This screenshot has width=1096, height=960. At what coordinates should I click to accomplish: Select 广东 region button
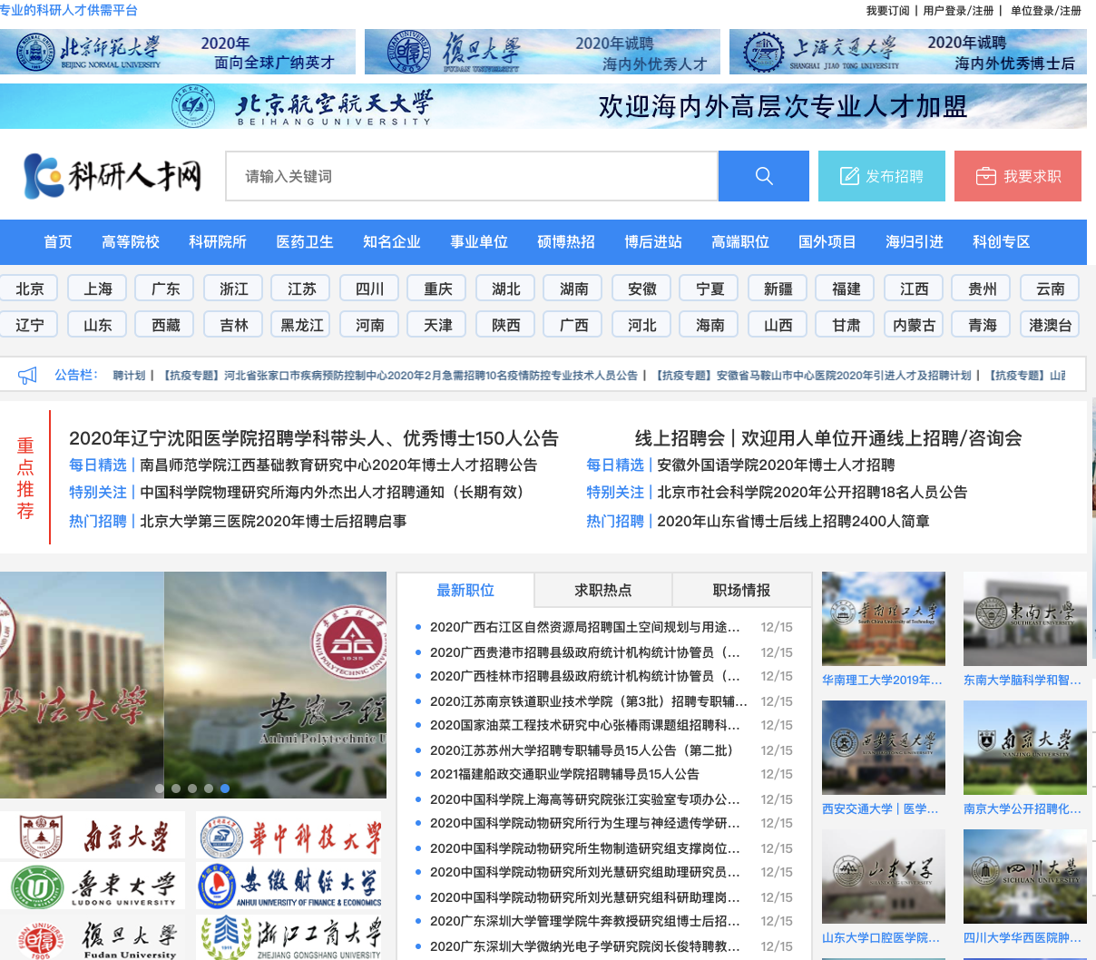click(166, 289)
